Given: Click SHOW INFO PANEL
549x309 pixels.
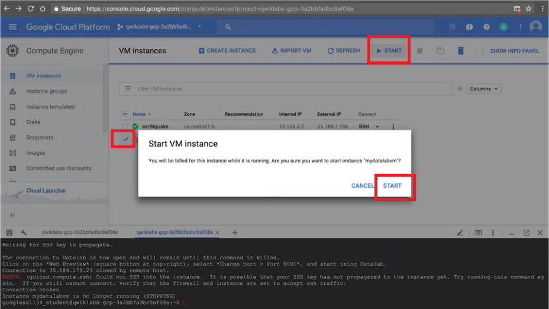Looking at the screenshot, I should point(514,51).
